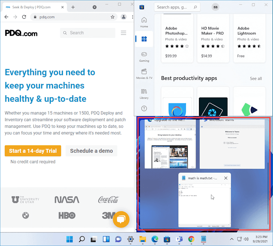
Task: Click the PDQ site Search field
Action: [88, 33]
